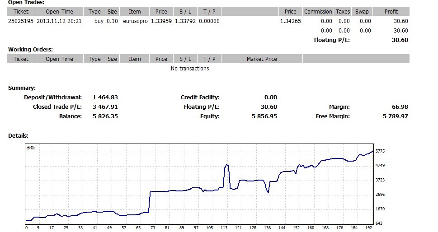
Task: Click x-axis label 168 on chart
Action: tap(325, 228)
